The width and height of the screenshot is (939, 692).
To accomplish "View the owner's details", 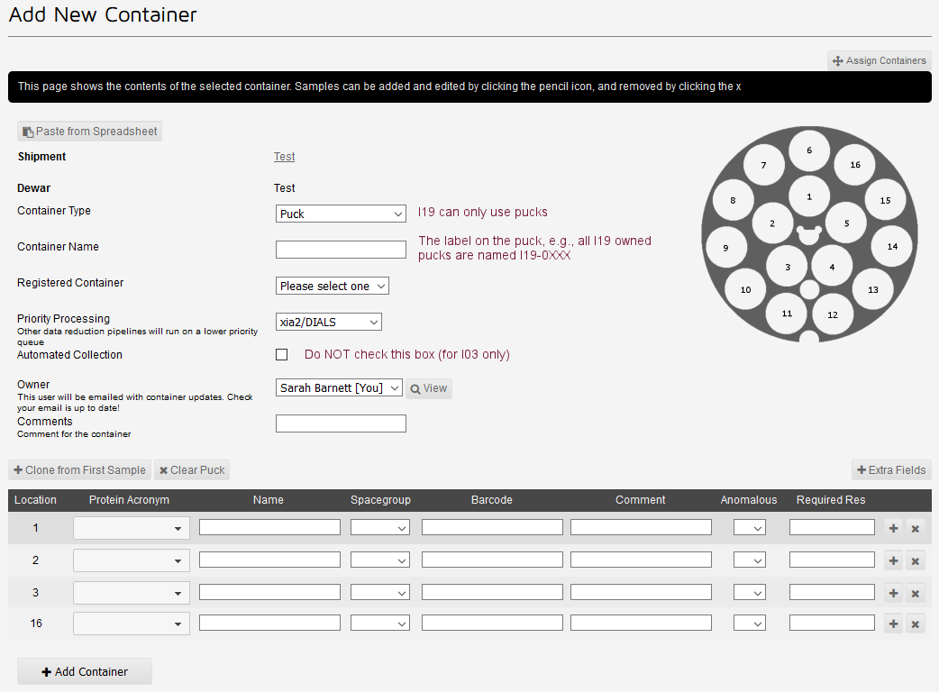I will tap(429, 388).
